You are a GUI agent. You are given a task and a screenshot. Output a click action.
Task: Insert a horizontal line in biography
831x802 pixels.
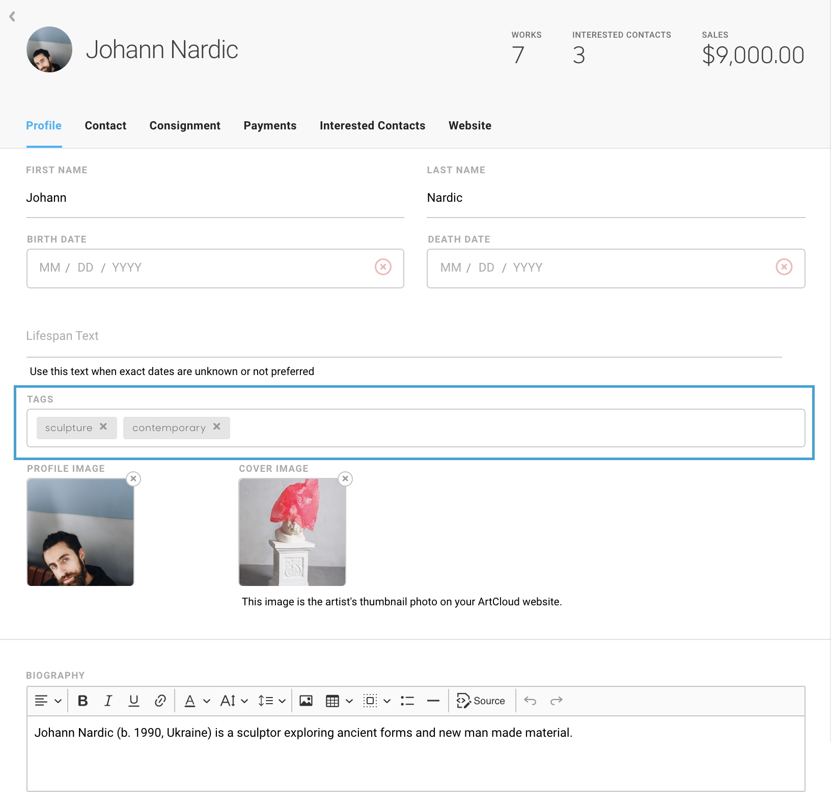click(433, 701)
